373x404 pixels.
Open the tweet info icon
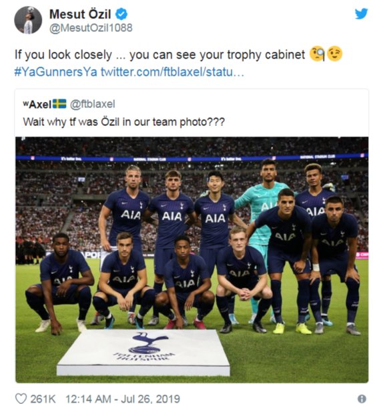tap(362, 399)
